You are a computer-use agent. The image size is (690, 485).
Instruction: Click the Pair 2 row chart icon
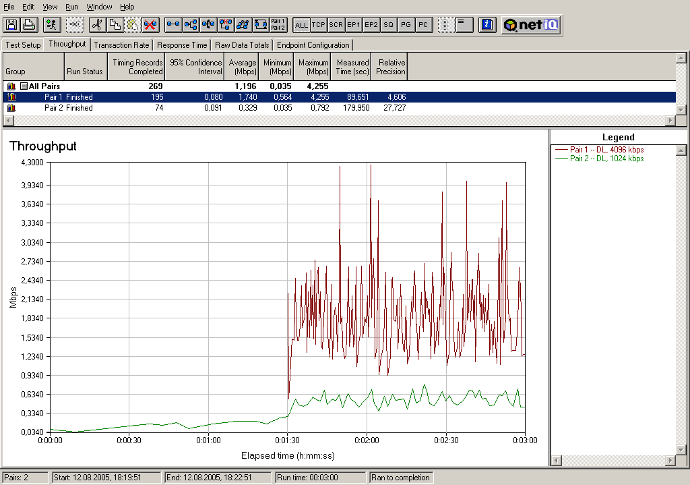point(11,108)
